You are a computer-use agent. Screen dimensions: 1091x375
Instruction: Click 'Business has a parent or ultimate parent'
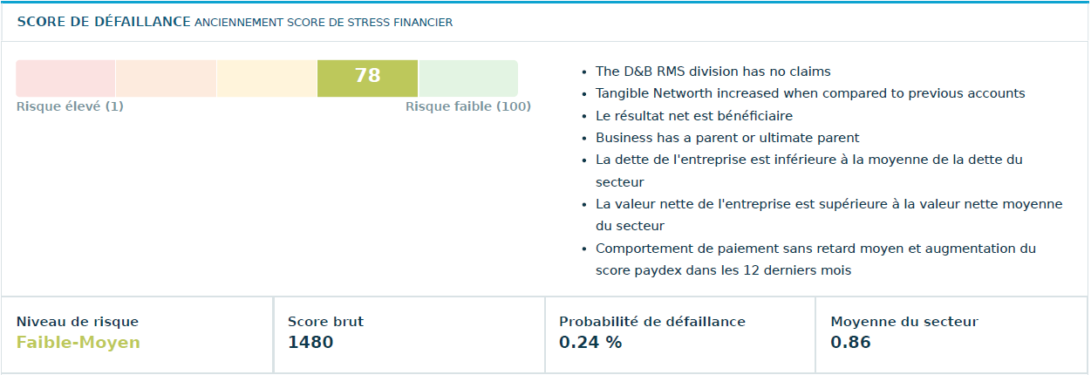point(727,138)
